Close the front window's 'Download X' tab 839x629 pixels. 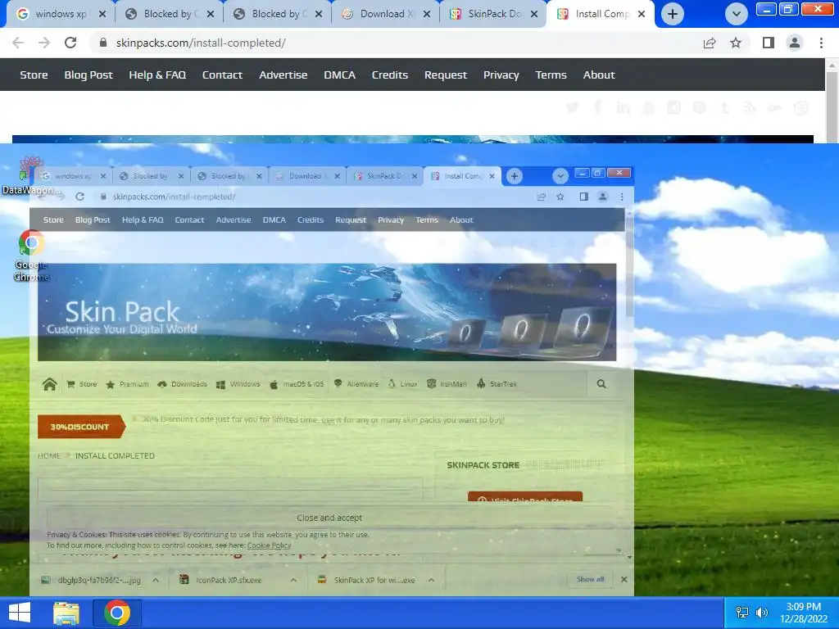point(426,14)
